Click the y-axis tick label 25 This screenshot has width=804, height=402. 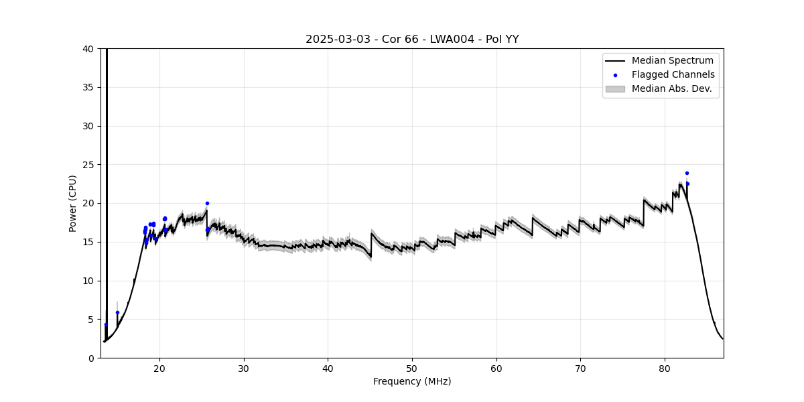88,165
